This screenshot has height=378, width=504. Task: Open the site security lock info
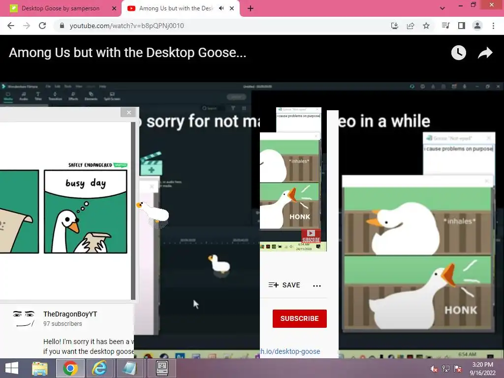coord(62,26)
